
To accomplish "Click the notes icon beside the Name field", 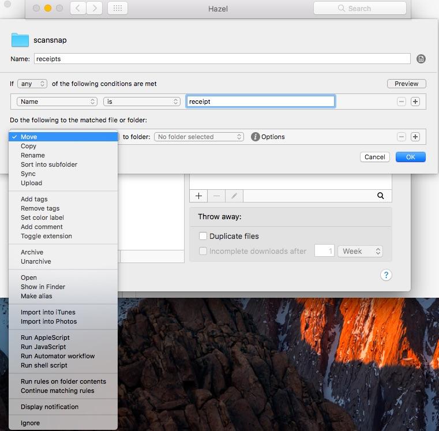I will coord(421,59).
